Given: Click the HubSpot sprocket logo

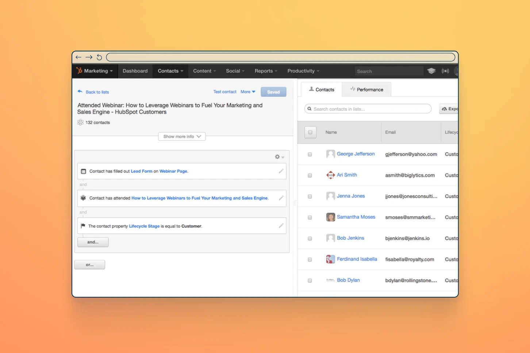Looking at the screenshot, I should (79, 71).
